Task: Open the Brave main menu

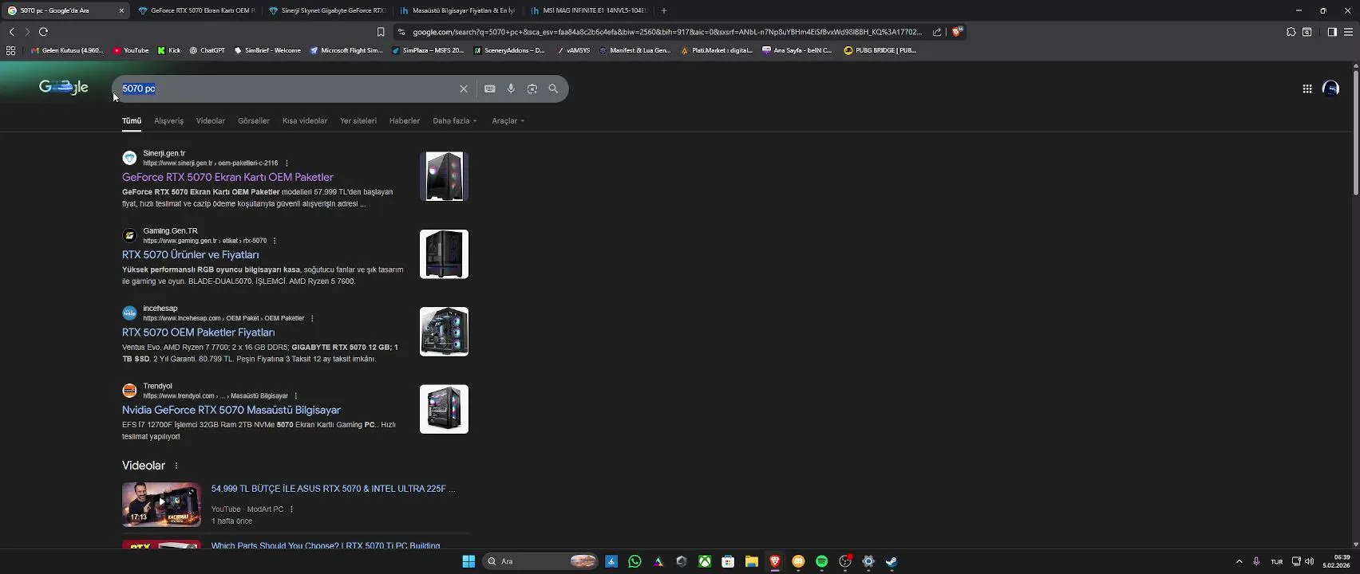Action: [1348, 32]
